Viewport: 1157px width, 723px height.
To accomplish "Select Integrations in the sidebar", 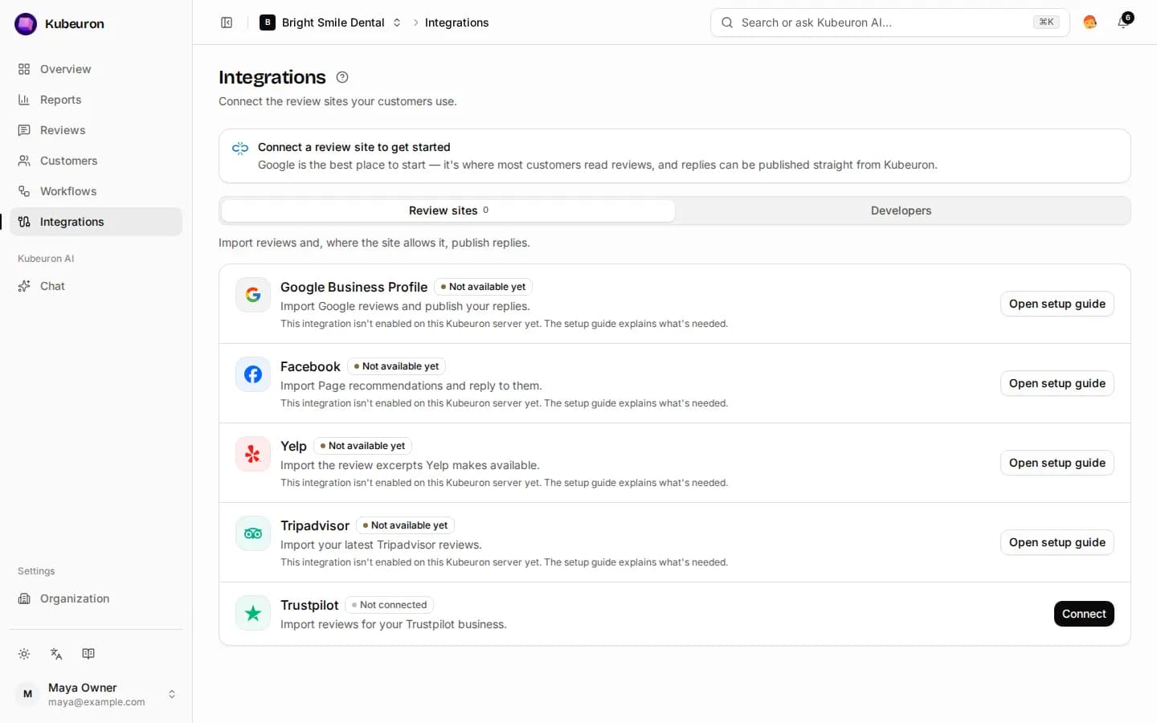I will tap(96, 222).
